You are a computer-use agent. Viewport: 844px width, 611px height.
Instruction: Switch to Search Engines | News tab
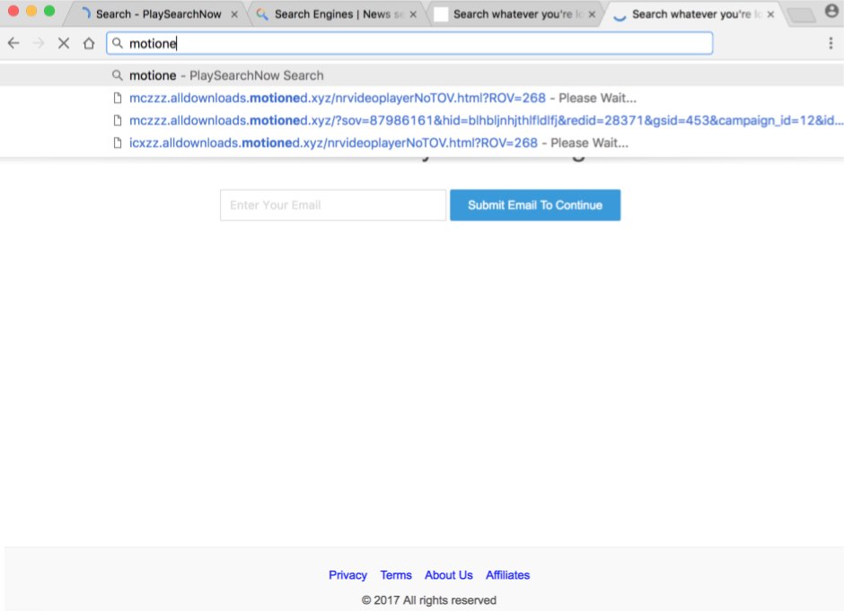(x=330, y=14)
